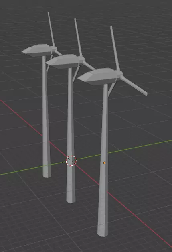Select the middle wind turbine's tower
Image resolution: width=172 pixels, height=252 pixels.
tap(70, 136)
